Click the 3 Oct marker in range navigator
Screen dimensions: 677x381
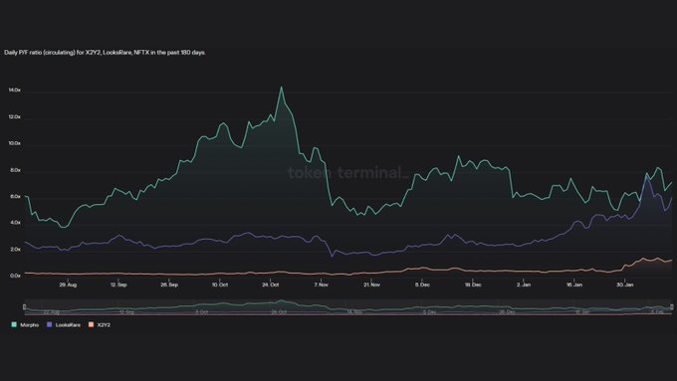pyautogui.click(x=202, y=311)
